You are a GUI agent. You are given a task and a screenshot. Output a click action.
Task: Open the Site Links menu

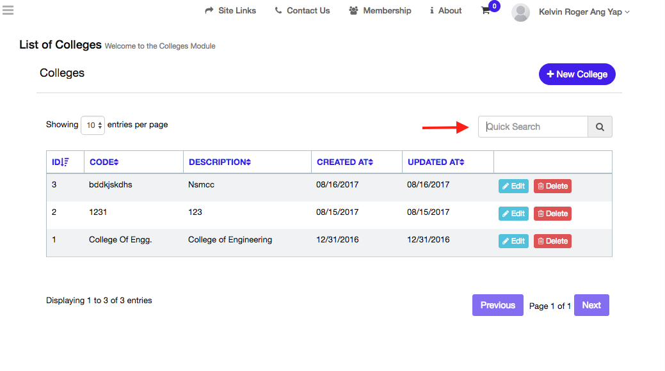(230, 11)
